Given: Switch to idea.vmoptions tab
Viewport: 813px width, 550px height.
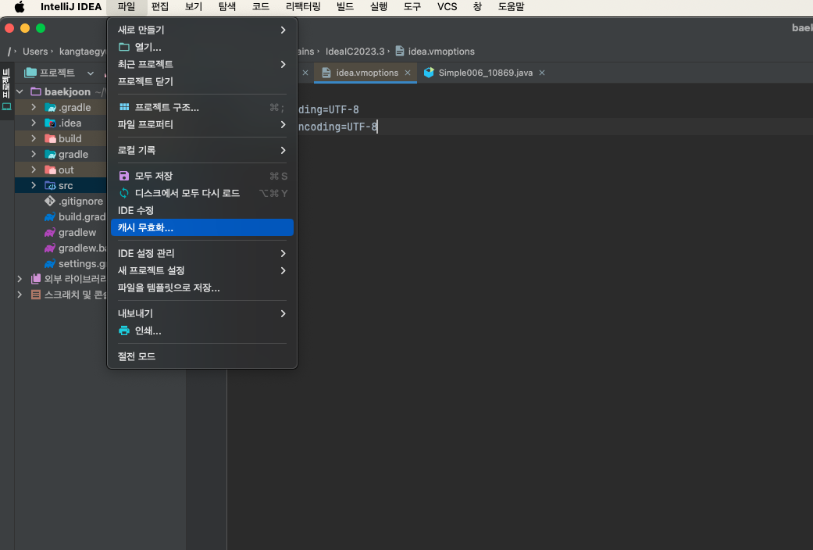Looking at the screenshot, I should (366, 73).
